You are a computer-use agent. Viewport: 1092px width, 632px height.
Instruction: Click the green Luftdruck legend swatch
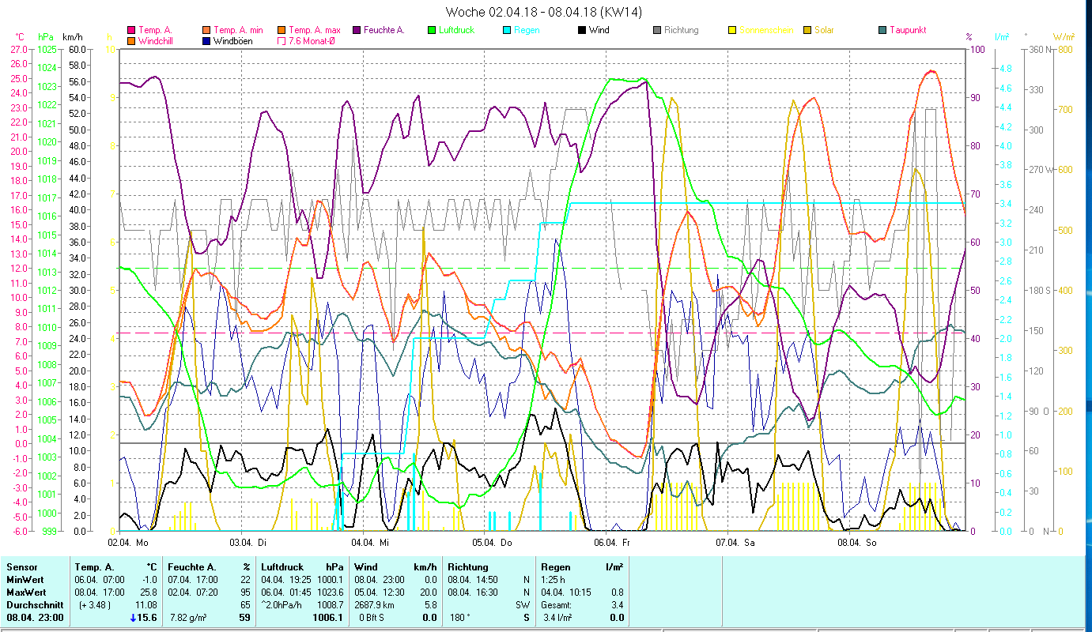(x=431, y=30)
